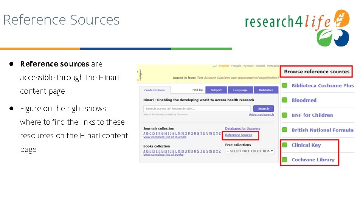
Task: Switch language to Français
Action: 236,66
